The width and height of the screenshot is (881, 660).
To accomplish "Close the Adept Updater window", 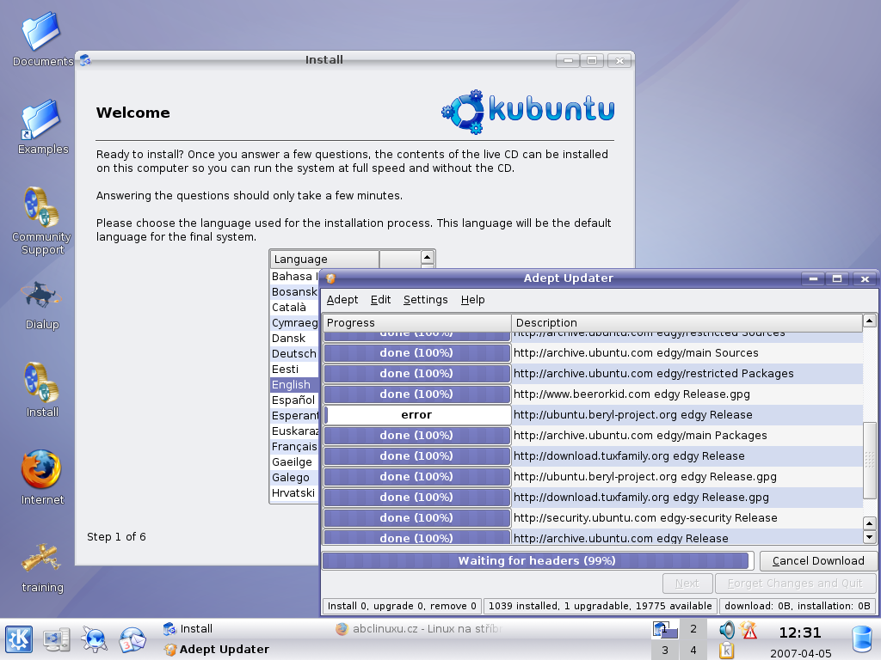I will pyautogui.click(x=865, y=278).
